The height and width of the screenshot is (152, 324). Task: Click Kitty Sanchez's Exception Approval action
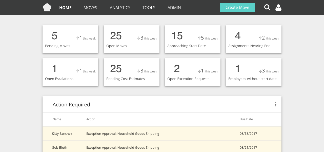pos(123,134)
